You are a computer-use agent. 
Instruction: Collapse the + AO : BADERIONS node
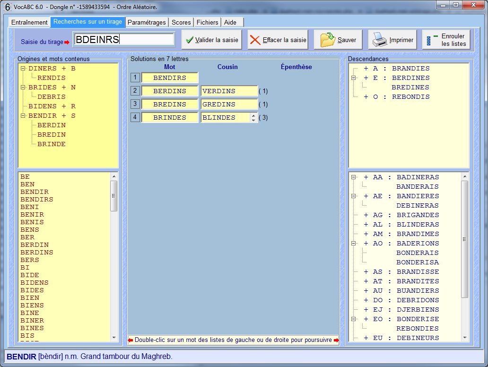[x=354, y=244]
